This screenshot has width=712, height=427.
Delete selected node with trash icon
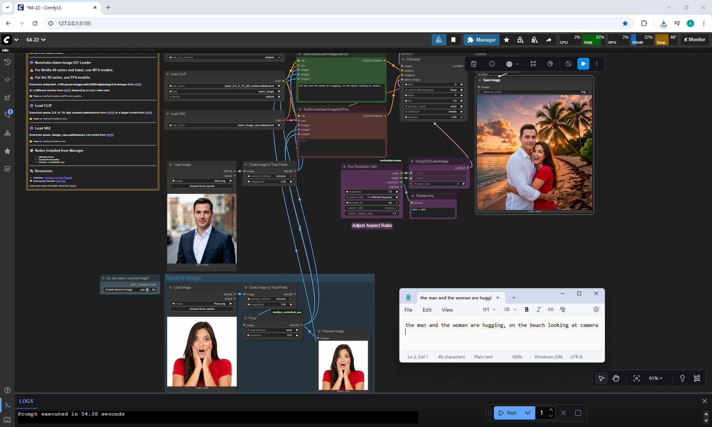tap(474, 64)
